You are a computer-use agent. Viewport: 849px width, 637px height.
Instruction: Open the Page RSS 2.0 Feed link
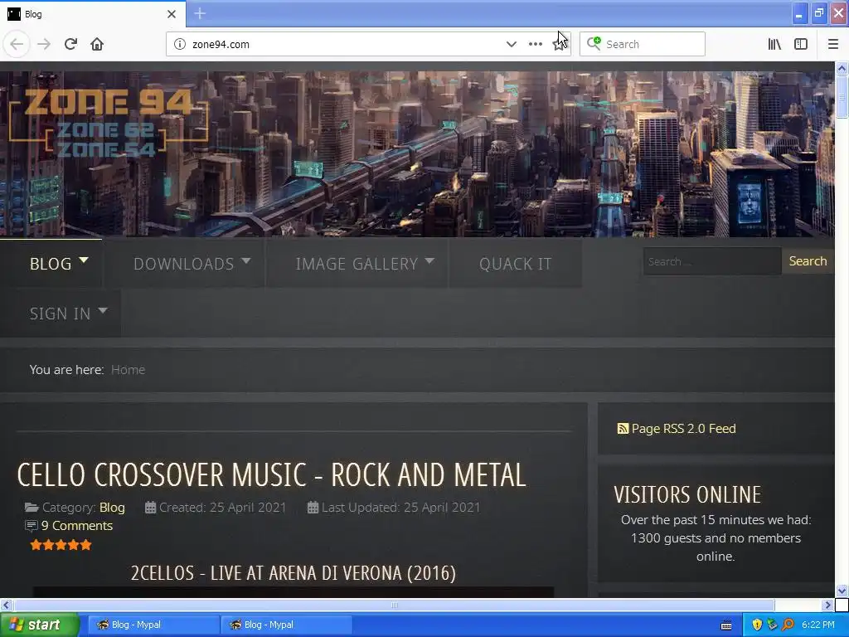[683, 429]
